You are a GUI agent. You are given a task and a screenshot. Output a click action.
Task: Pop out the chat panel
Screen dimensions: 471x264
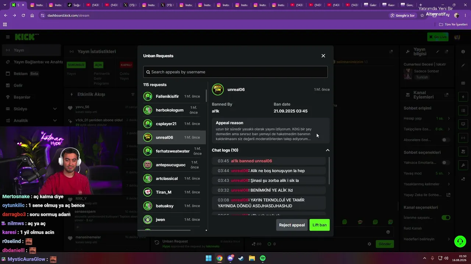[391, 52]
